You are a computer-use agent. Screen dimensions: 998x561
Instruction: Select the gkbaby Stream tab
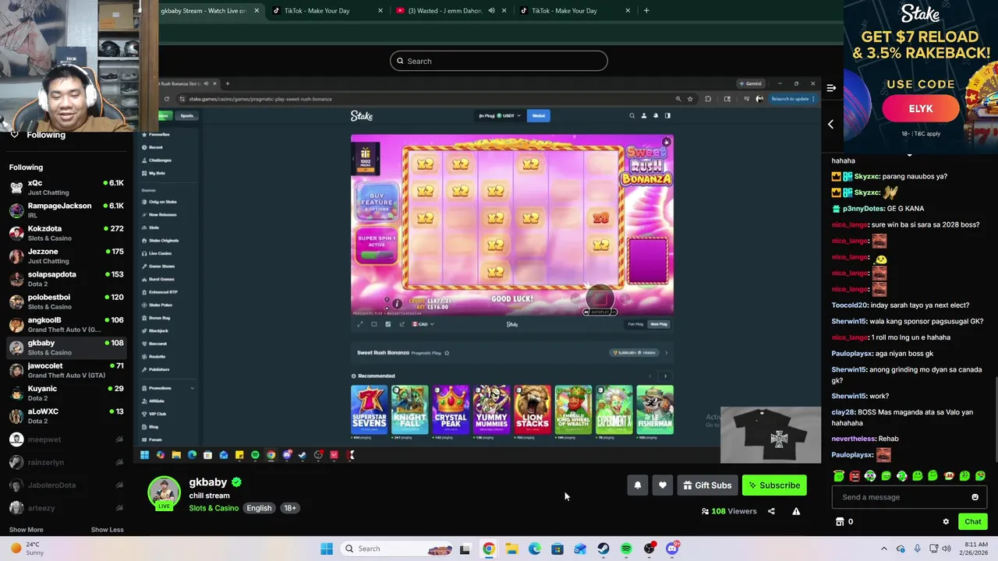tap(203, 11)
